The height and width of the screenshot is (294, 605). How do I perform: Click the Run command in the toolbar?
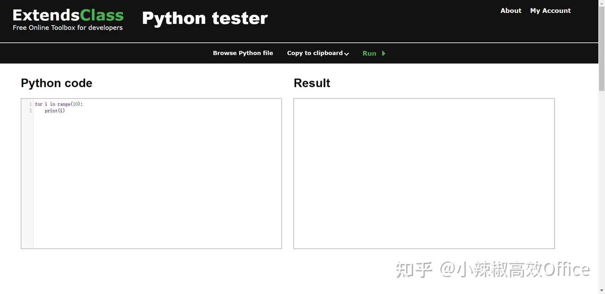click(x=369, y=53)
